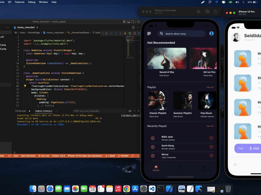Favorite the song Billie Jean

[211, 138]
